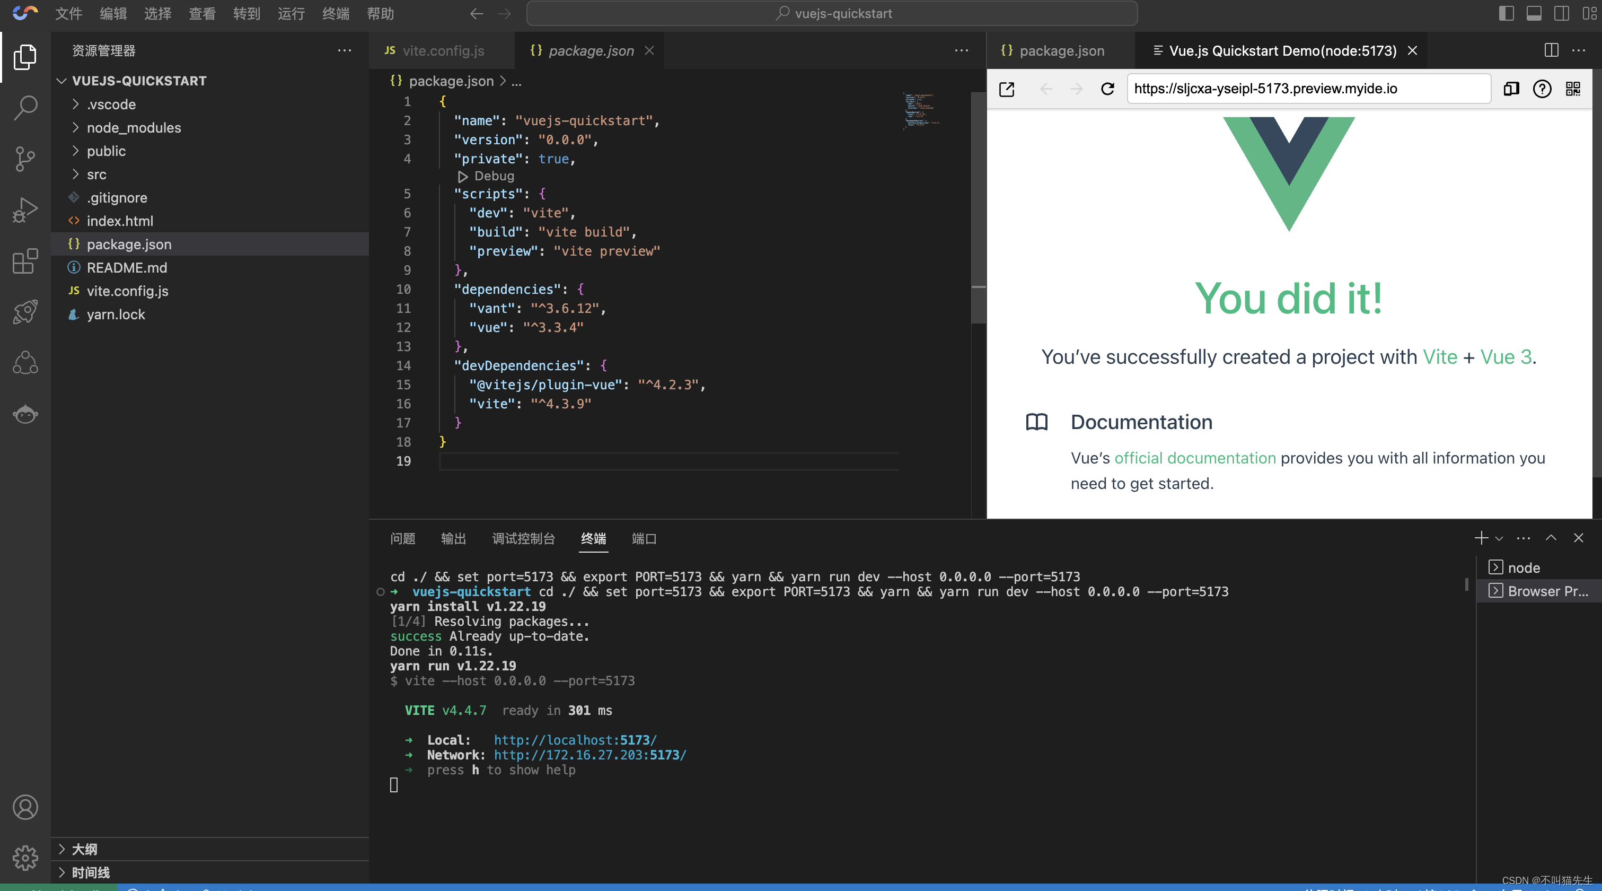1602x891 pixels.
Task: Open the 终端 menu in menu bar
Action: coord(336,14)
